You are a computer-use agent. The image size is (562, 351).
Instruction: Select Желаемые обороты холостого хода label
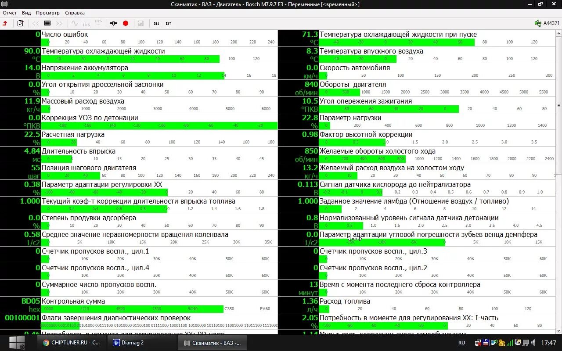tap(378, 151)
